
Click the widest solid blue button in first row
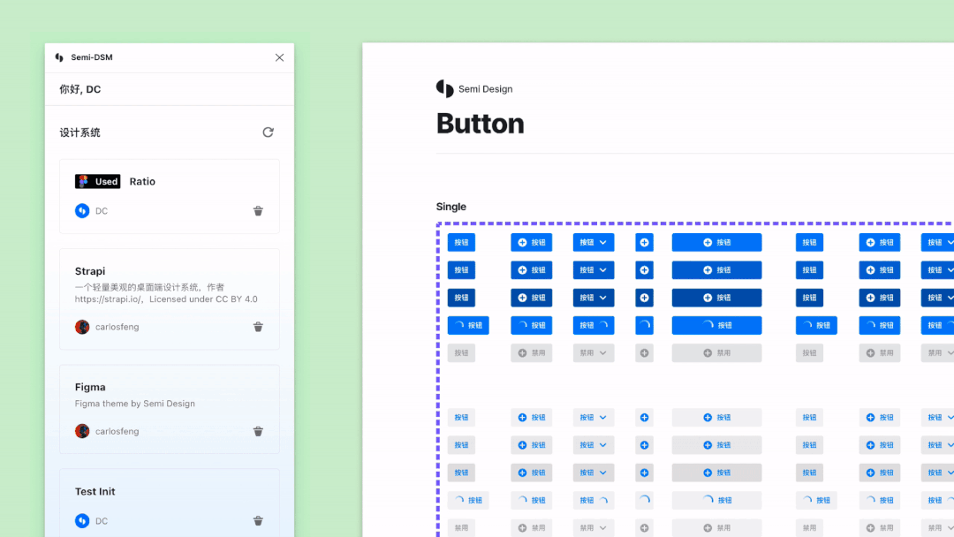pyautogui.click(x=716, y=242)
